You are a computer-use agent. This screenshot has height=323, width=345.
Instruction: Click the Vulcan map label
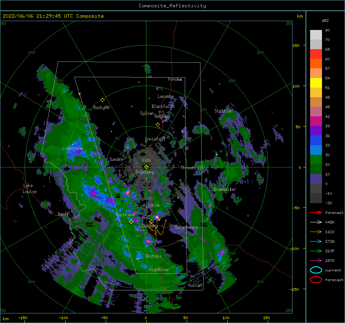click(x=195, y=285)
